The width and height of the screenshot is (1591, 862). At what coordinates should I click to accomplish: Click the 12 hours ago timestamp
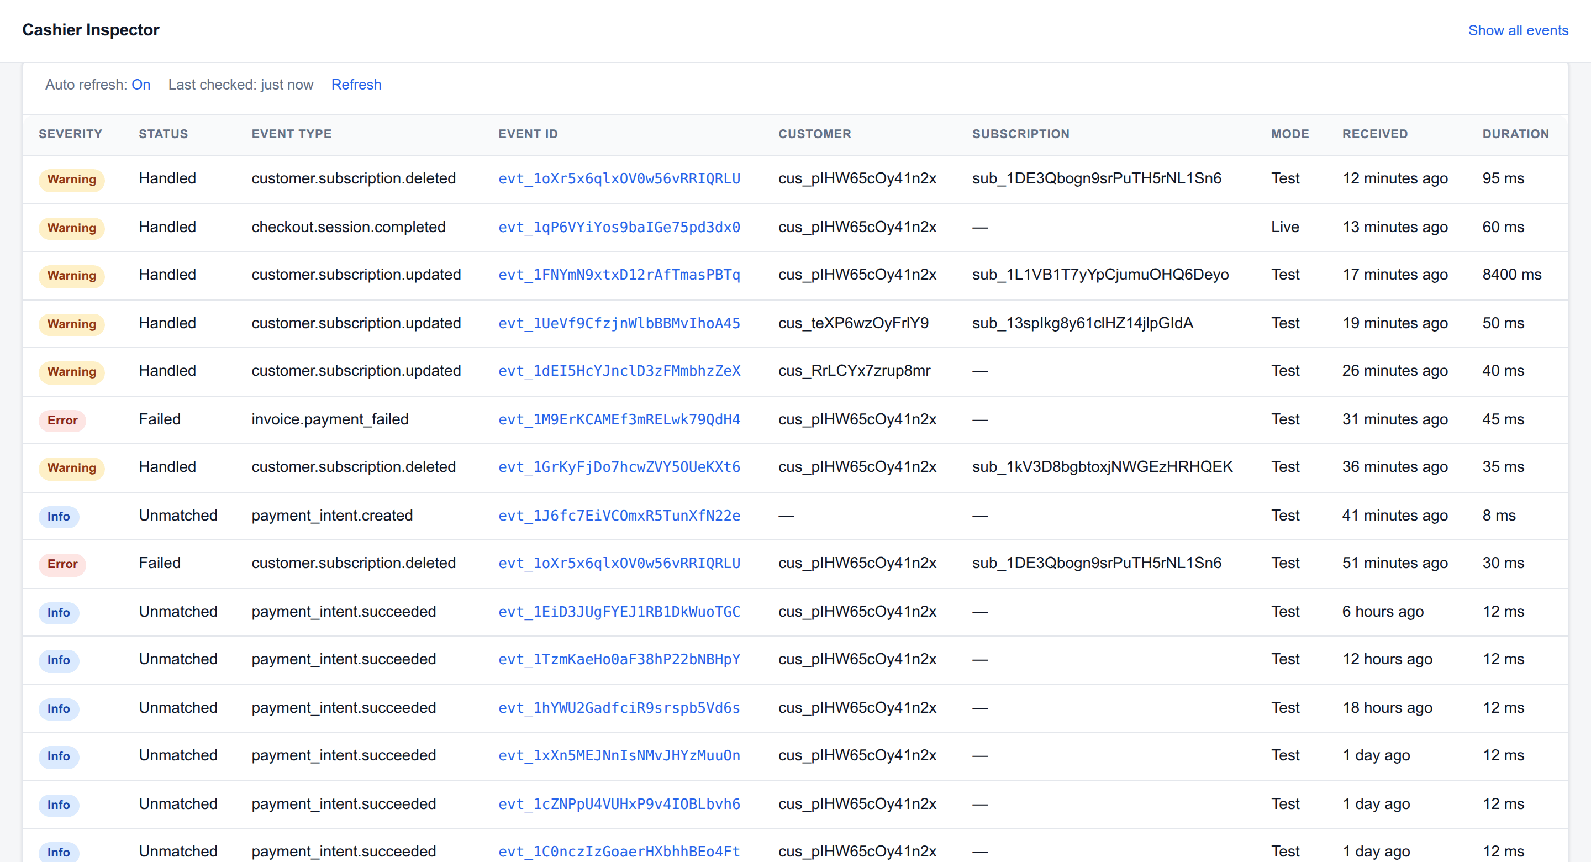tap(1387, 659)
